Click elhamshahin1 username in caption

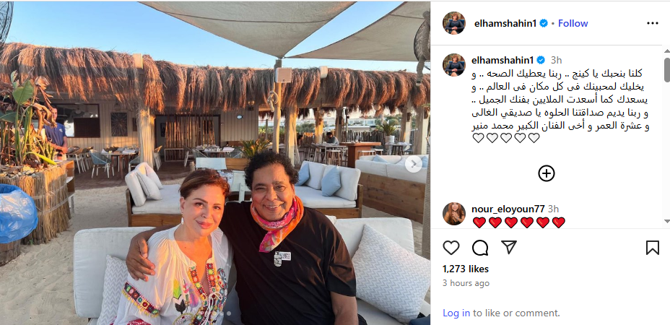coord(502,59)
